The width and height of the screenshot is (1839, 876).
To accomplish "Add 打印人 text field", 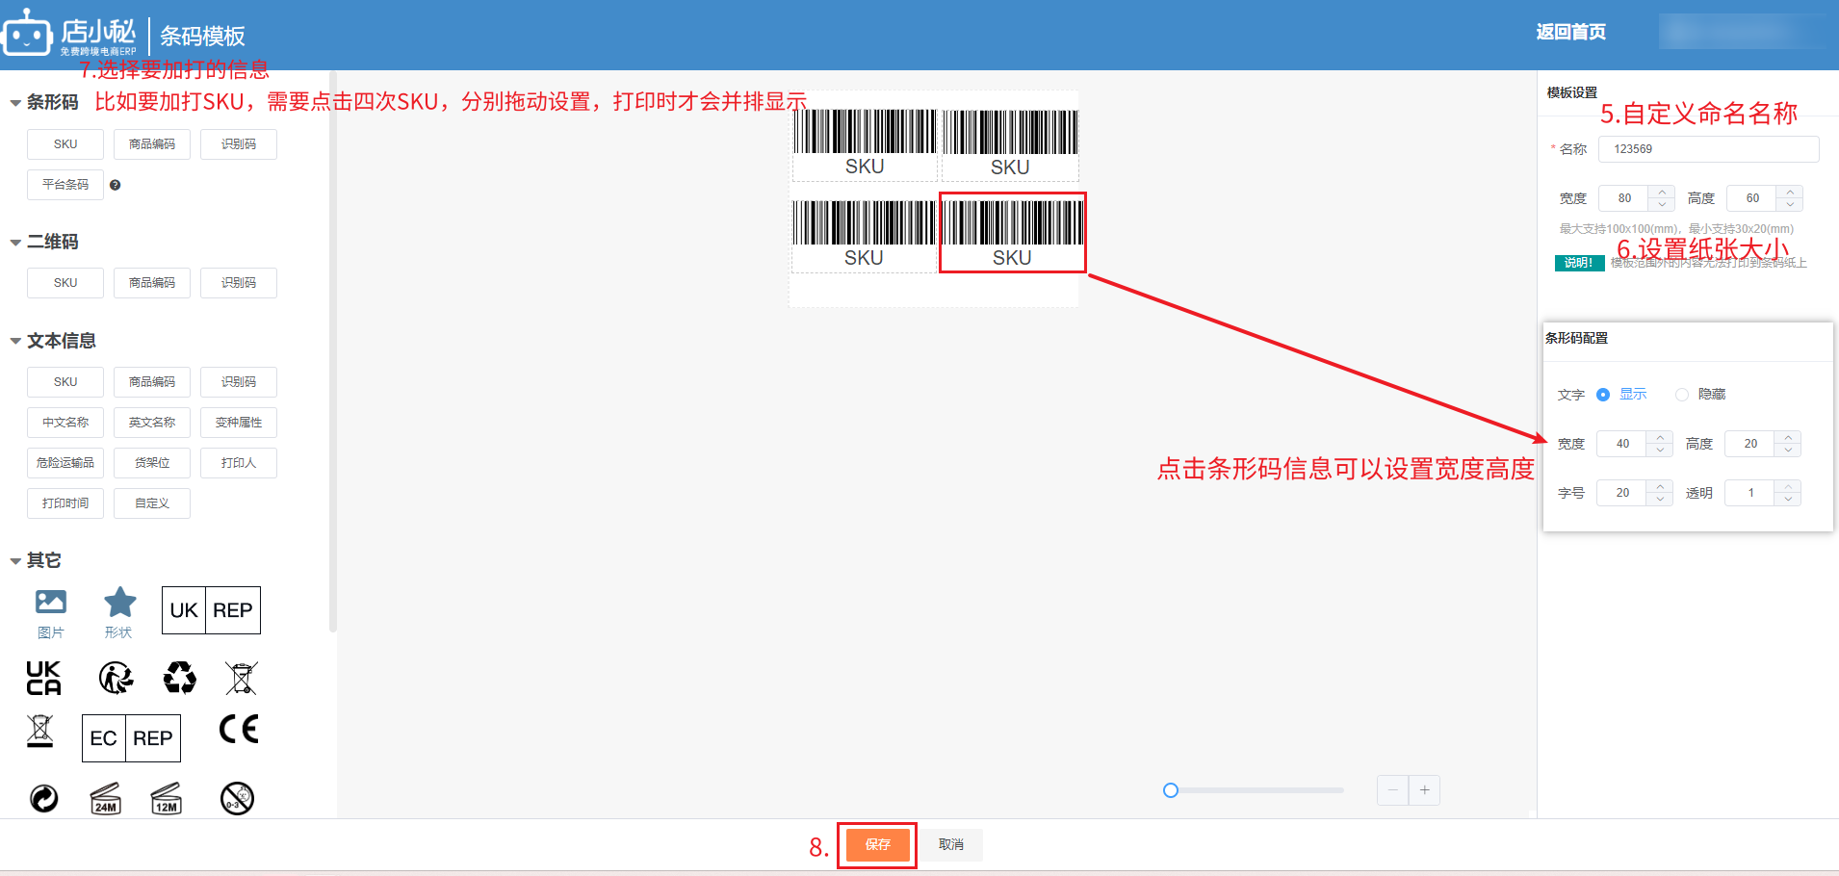I will (239, 463).
